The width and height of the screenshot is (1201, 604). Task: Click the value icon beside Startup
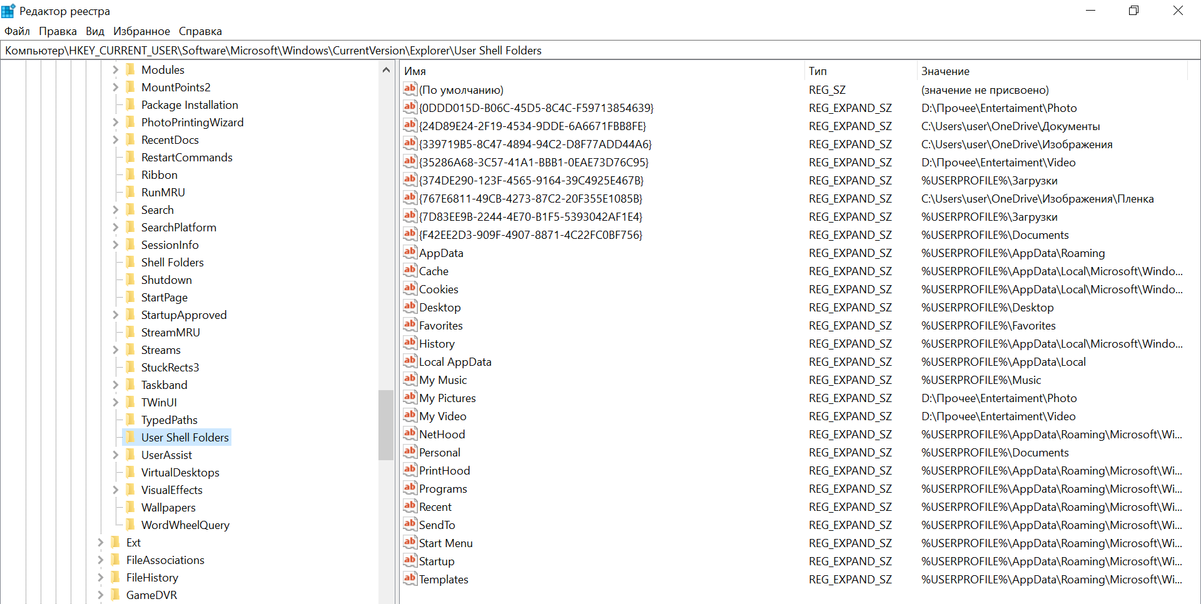410,561
